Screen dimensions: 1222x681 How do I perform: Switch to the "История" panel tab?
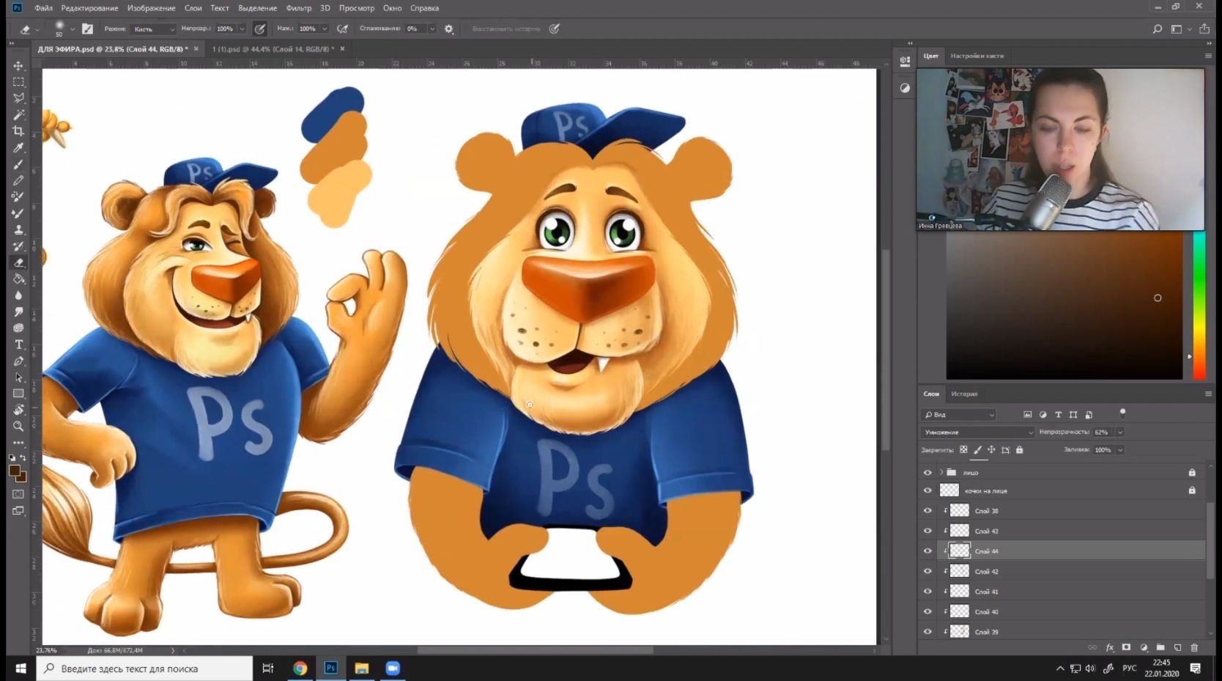964,394
